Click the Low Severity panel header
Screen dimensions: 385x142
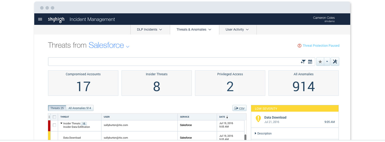(295, 108)
